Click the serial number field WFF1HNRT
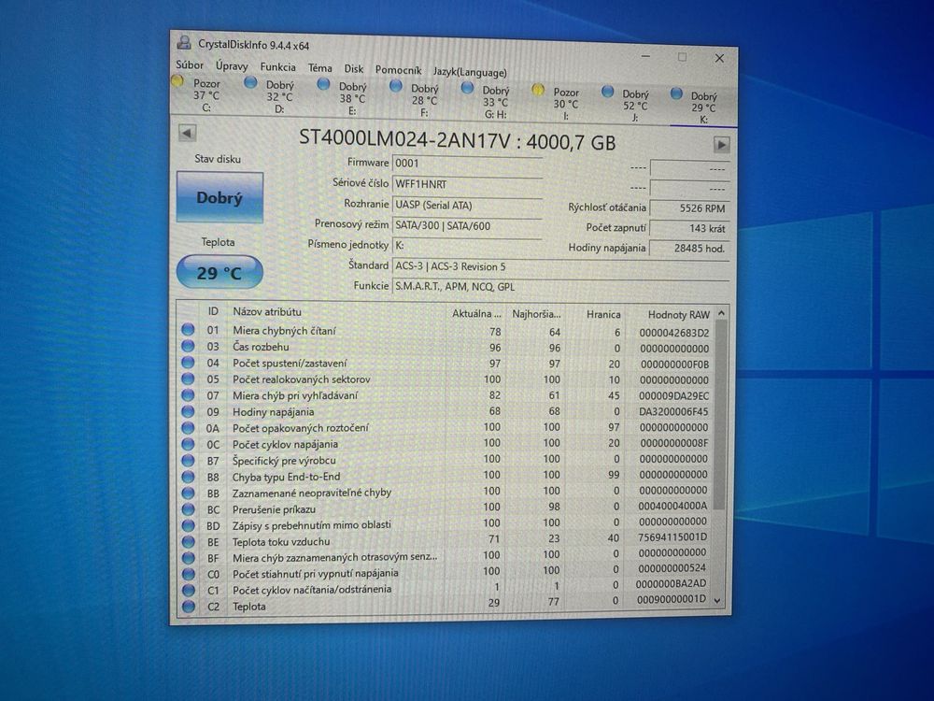This screenshot has height=701, width=934. pos(467,184)
